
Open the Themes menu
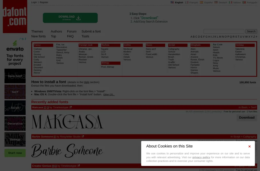click(37, 31)
